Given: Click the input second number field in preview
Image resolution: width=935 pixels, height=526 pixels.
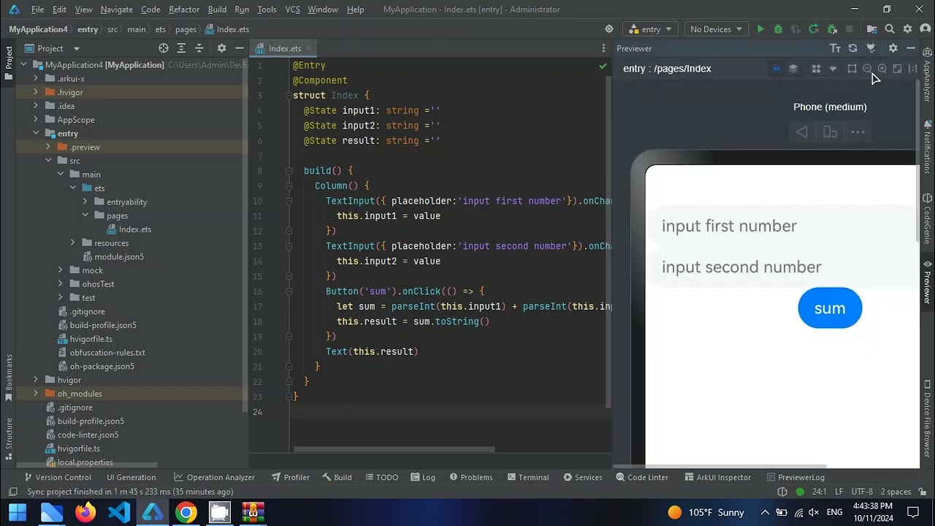Looking at the screenshot, I should [x=781, y=267].
